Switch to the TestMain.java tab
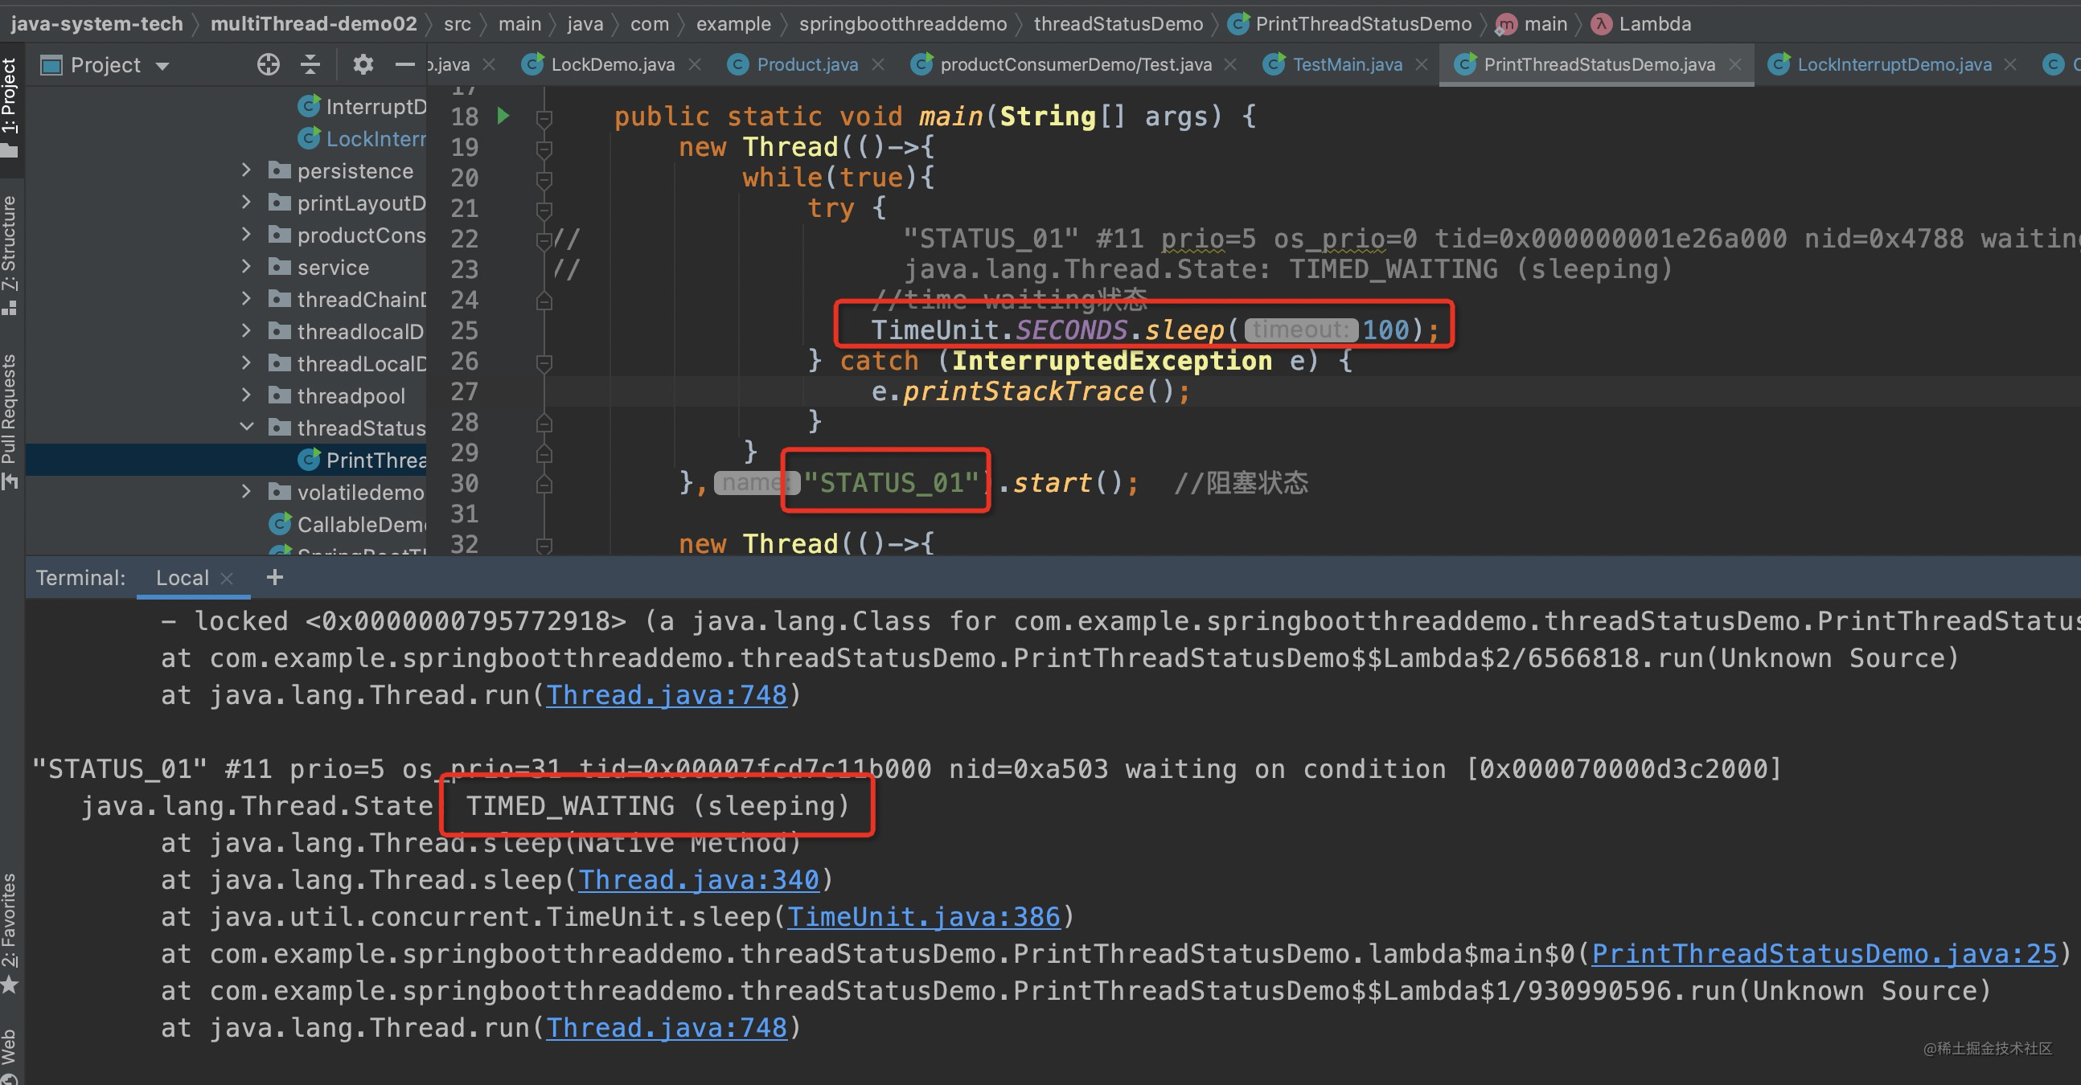This screenshot has width=2081, height=1085. coord(1346,64)
